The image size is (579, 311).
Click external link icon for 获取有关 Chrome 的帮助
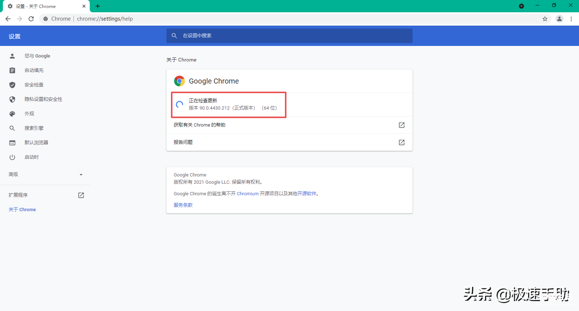tap(402, 125)
